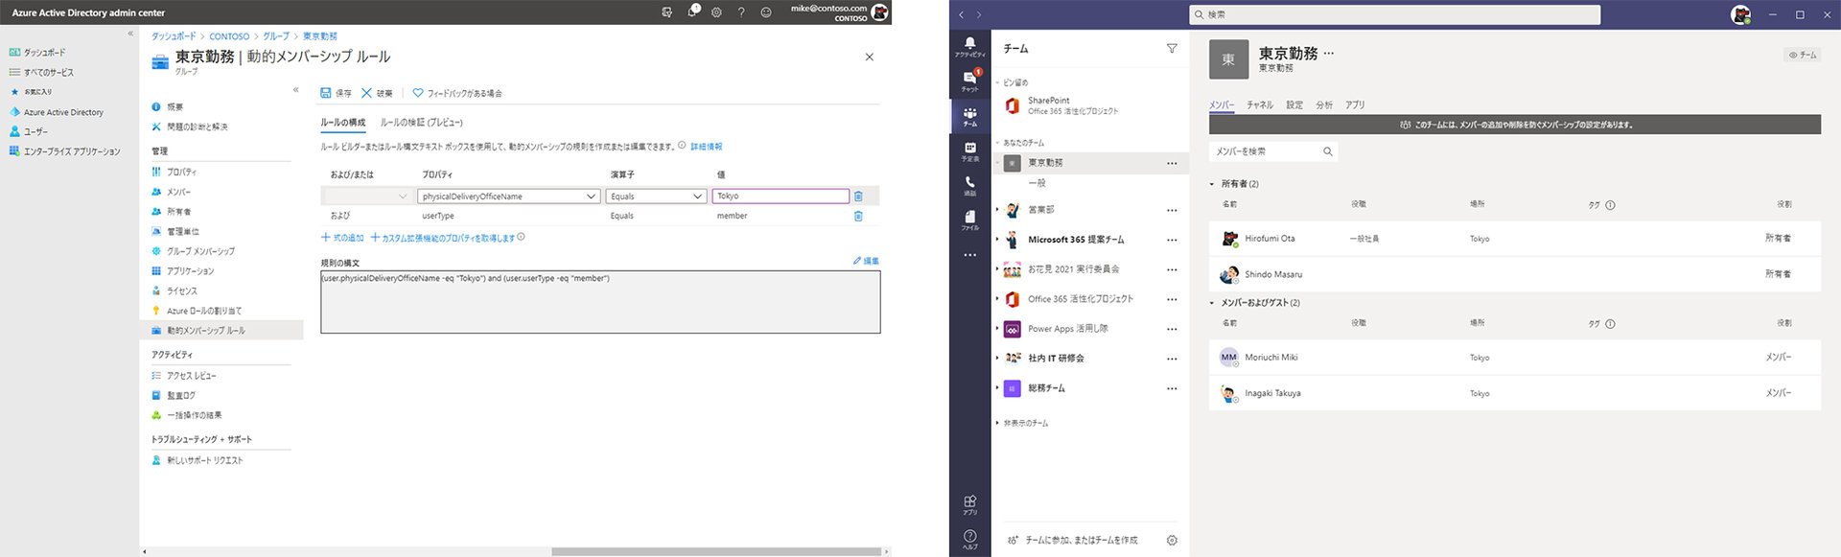This screenshot has width=1841, height=557.
Task: Collapse the ピン留め section in Teams
Action: tap(997, 82)
